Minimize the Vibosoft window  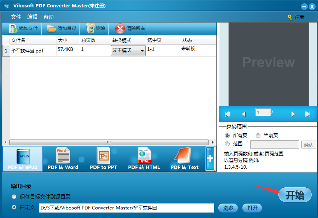304,7
